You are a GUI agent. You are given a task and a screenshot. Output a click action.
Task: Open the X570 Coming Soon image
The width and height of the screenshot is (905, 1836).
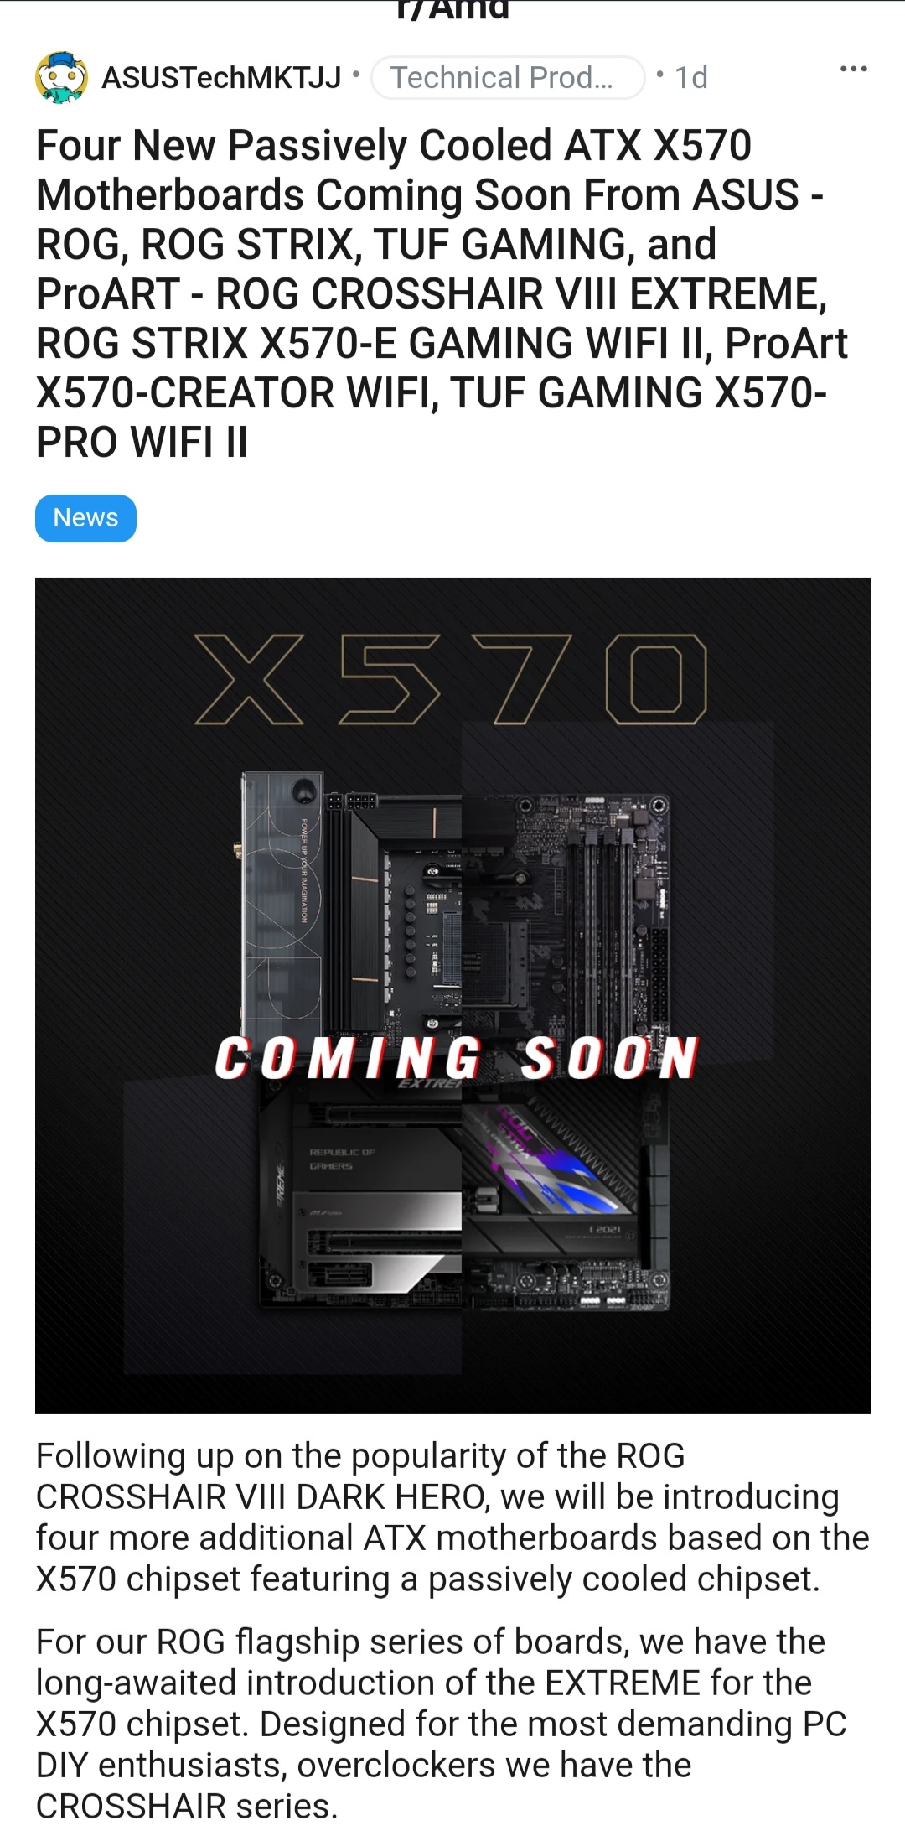coord(453,995)
